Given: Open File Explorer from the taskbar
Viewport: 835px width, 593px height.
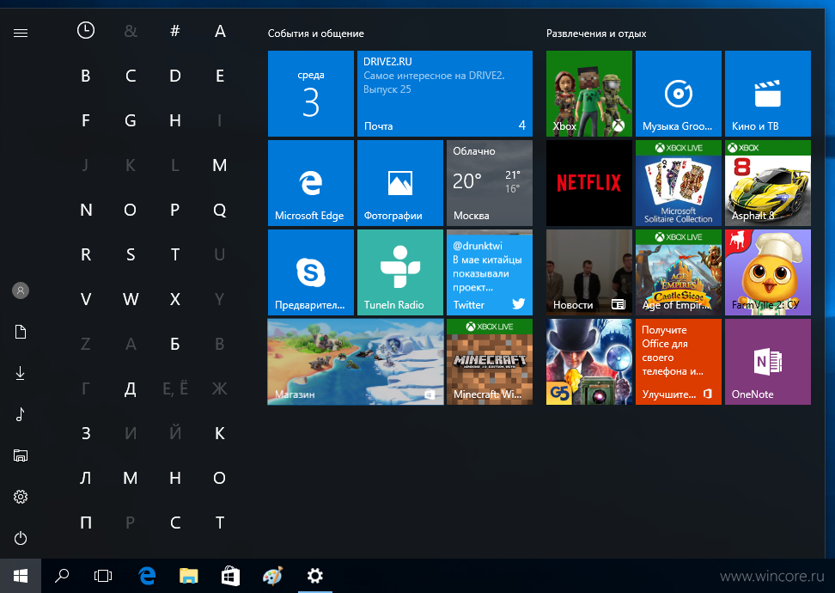Looking at the screenshot, I should 188,576.
